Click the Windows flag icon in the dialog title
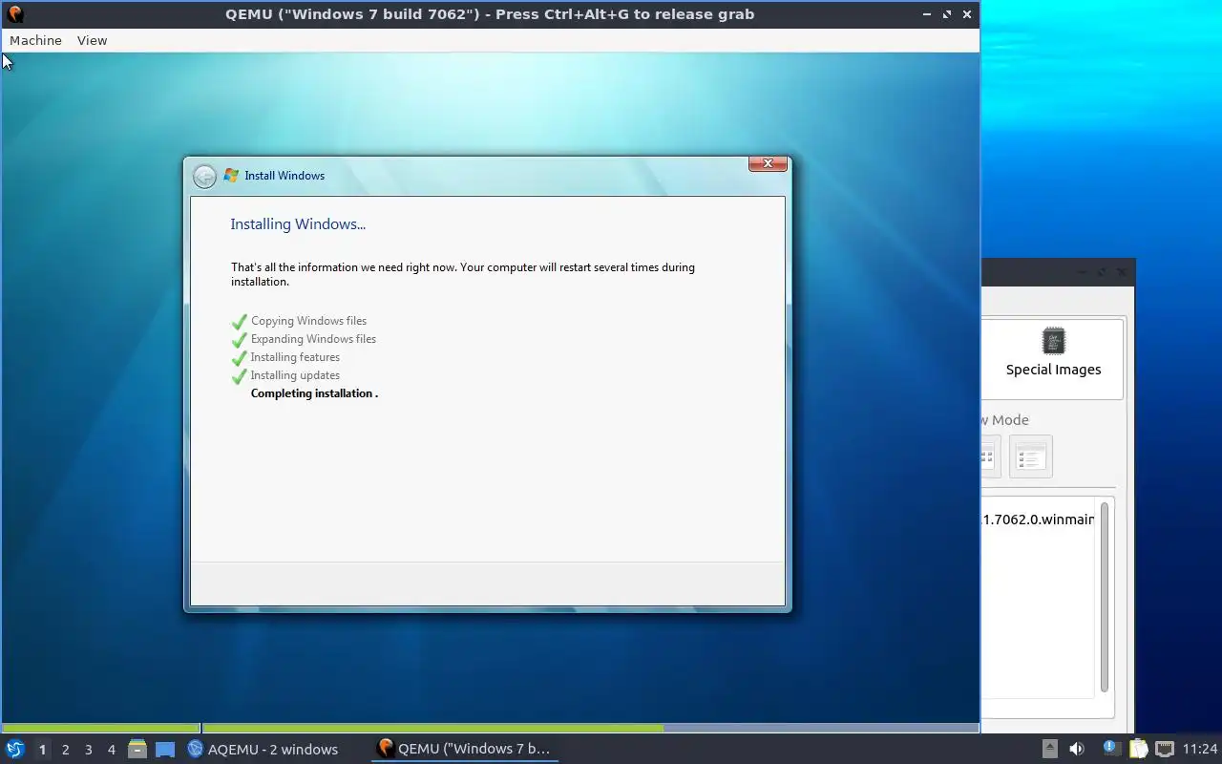The image size is (1222, 764). click(231, 176)
